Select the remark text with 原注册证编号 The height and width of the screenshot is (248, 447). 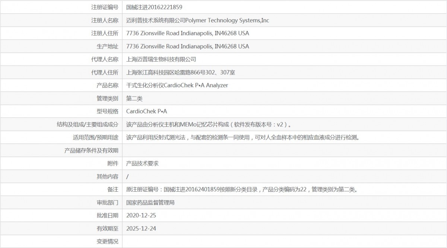point(242,189)
